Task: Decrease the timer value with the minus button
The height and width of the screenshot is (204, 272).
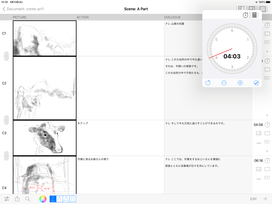Action: pyautogui.click(x=224, y=83)
